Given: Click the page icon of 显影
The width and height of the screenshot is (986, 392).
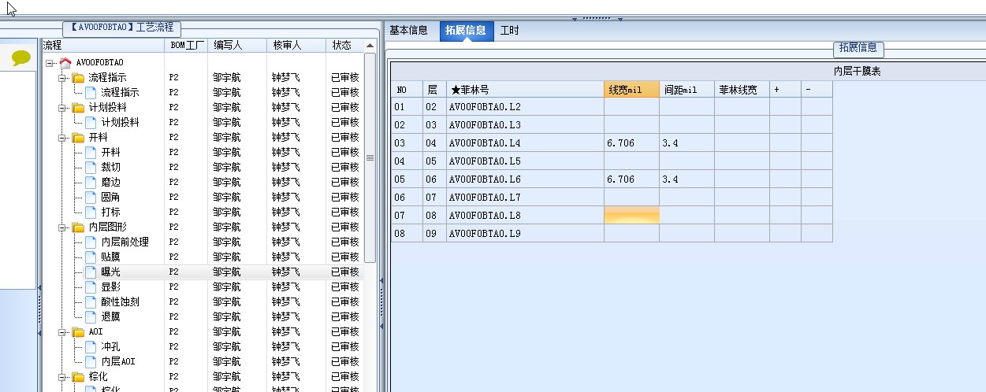Looking at the screenshot, I should coord(91,287).
